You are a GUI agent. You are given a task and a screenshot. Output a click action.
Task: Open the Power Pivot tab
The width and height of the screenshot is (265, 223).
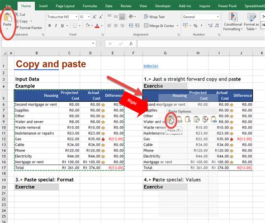[x=227, y=6]
